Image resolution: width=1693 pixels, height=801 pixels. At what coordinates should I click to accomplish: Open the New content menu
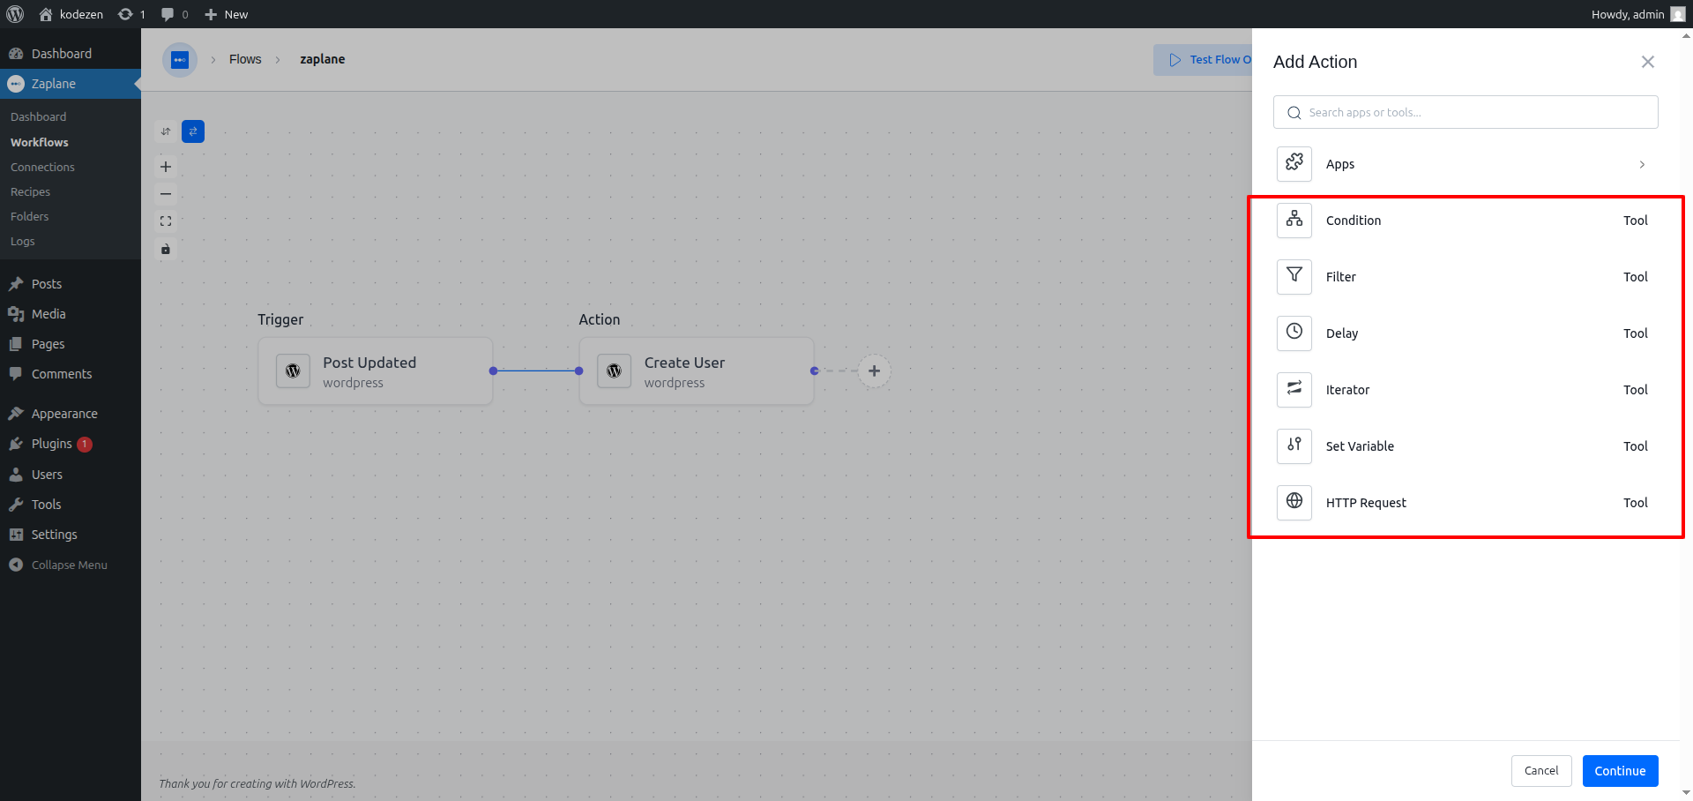pos(226,14)
